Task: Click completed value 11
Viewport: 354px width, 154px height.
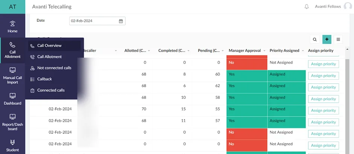Action: 184,121
